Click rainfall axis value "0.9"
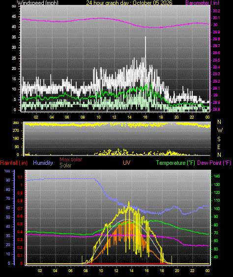The height and width of the screenshot is (277, 233). coord(20,193)
